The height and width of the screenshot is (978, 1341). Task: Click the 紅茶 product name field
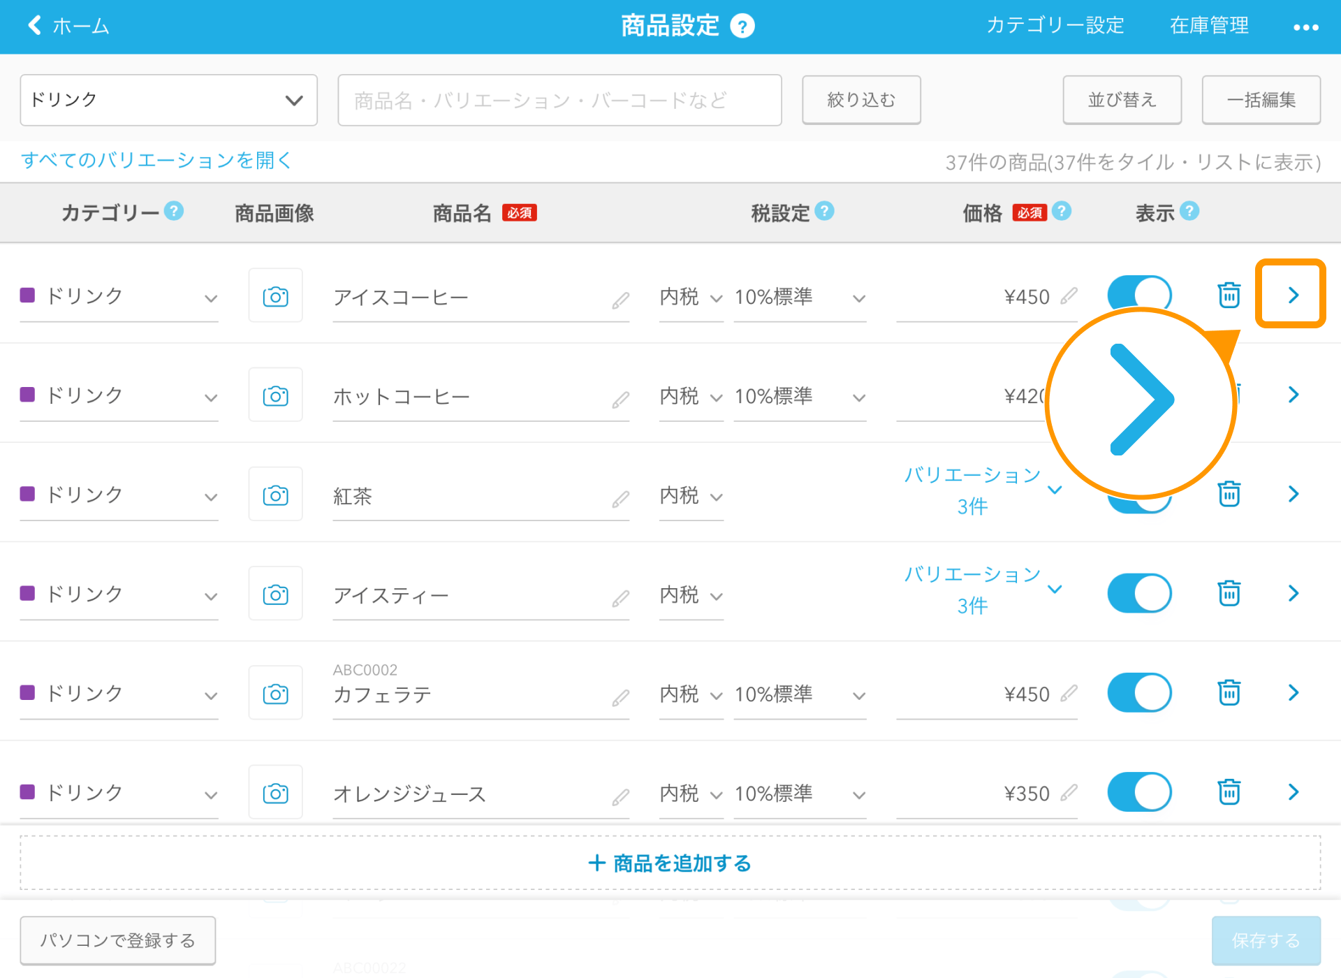click(x=481, y=496)
